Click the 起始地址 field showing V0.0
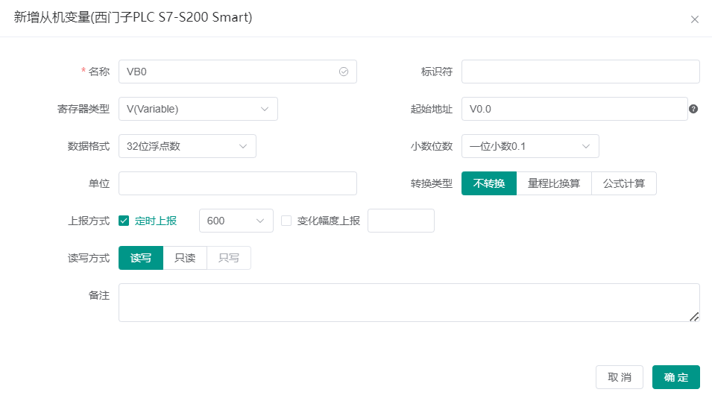Image resolution: width=712 pixels, height=401 pixels. pyautogui.click(x=574, y=109)
